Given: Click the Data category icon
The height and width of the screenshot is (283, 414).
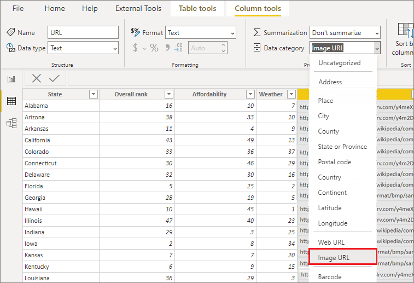Looking at the screenshot, I should (x=257, y=48).
